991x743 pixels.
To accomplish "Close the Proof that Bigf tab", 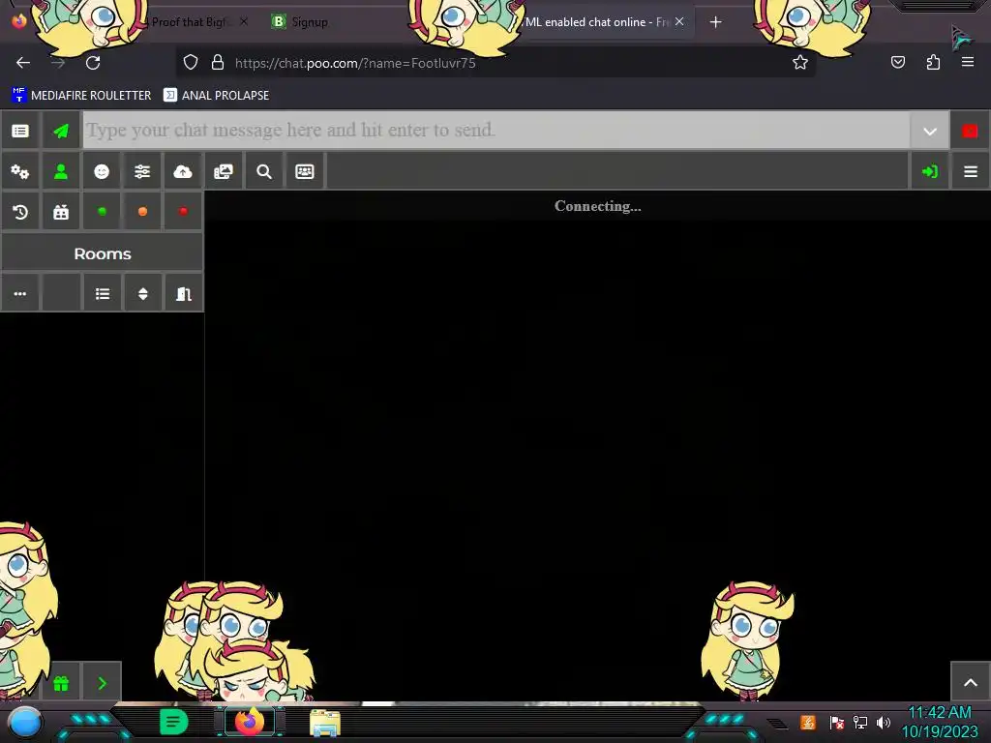I will tap(244, 21).
